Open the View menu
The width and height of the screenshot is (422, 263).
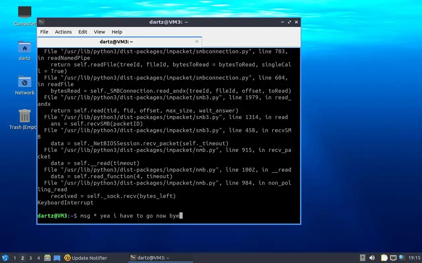click(99, 32)
